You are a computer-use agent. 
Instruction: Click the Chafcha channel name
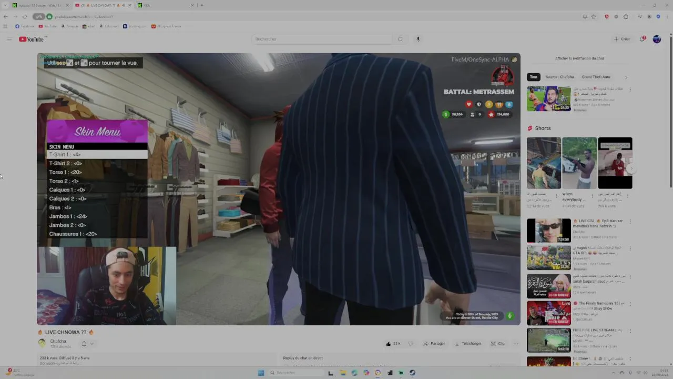pyautogui.click(x=58, y=341)
